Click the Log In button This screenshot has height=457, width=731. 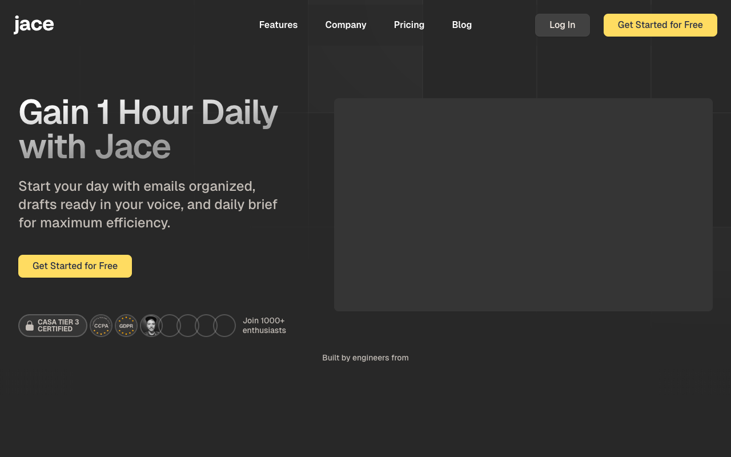click(x=563, y=25)
